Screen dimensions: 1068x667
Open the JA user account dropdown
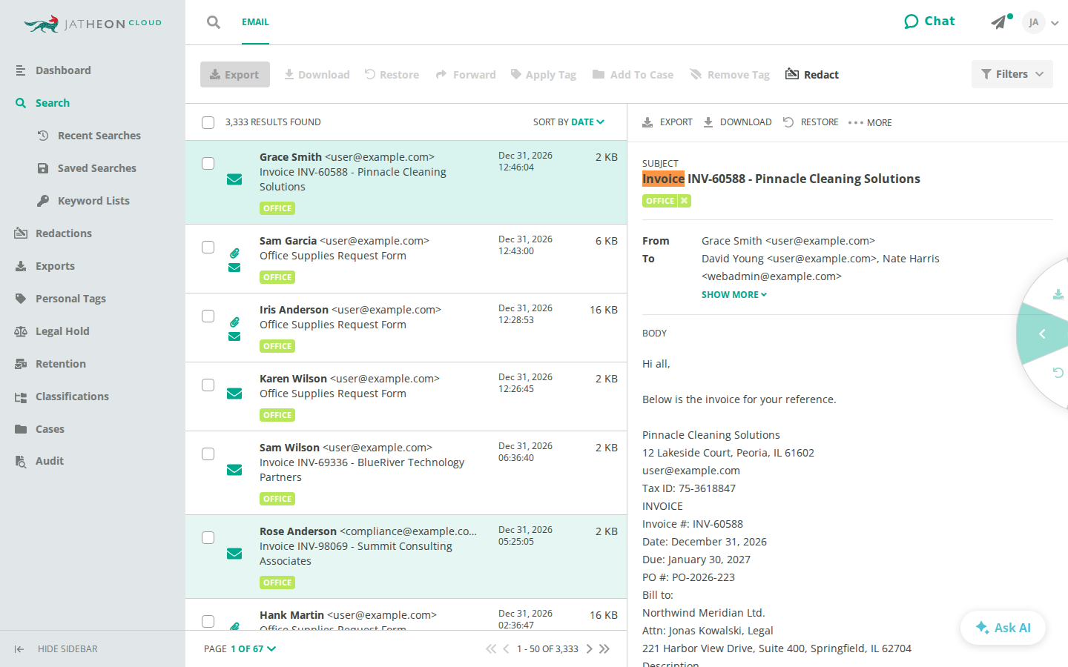pos(1040,22)
